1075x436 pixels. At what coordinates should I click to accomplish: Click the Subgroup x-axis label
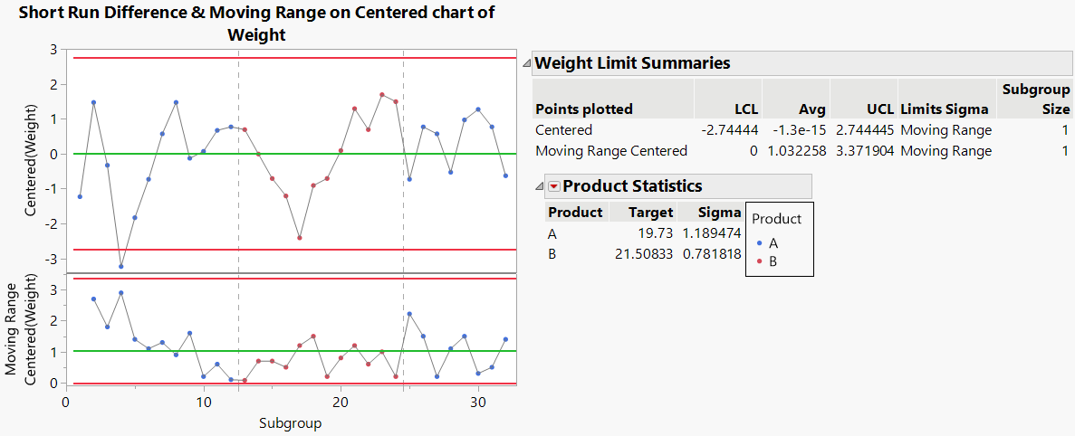(290, 422)
